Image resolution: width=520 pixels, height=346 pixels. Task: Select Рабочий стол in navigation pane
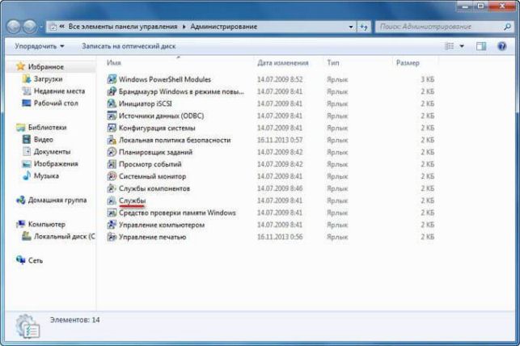point(56,103)
